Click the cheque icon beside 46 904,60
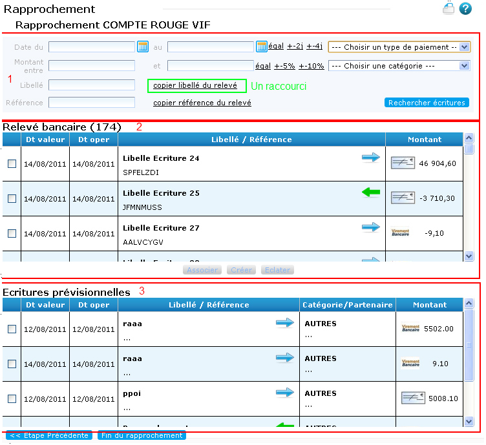Viewport: 486px width, 445px height. coord(403,163)
